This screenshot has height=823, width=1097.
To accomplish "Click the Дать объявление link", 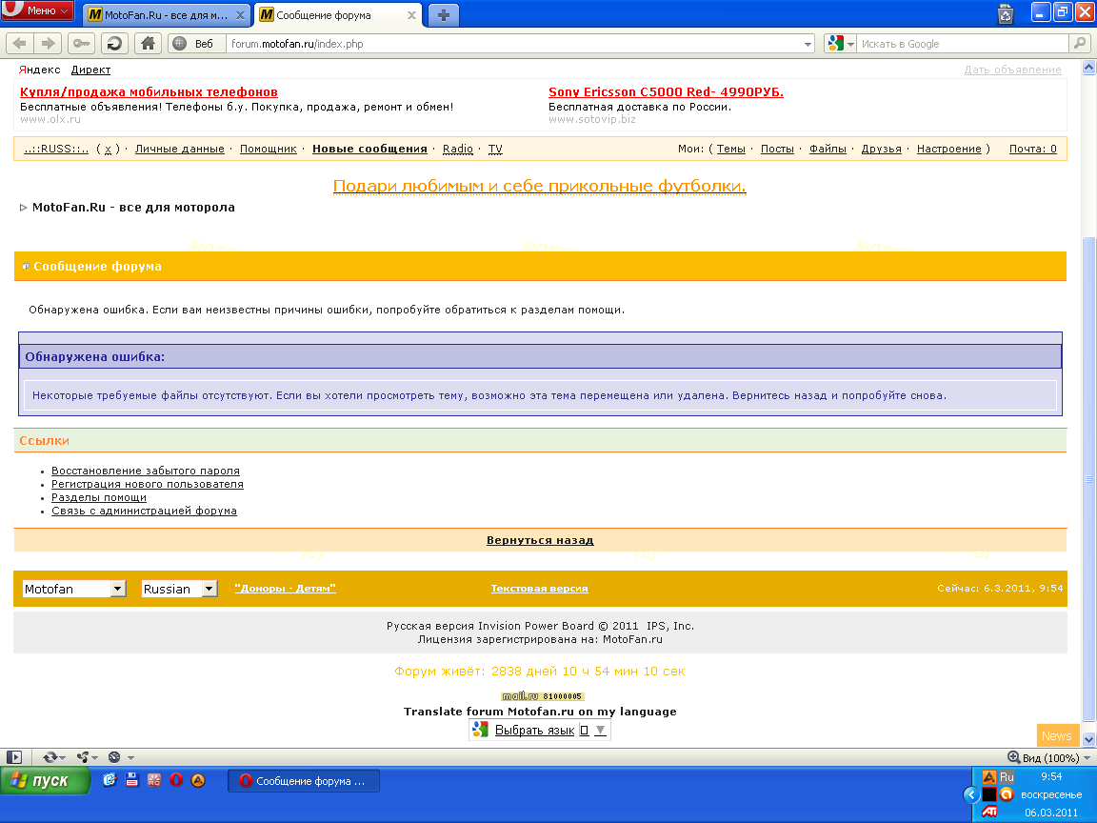I will click(1012, 70).
